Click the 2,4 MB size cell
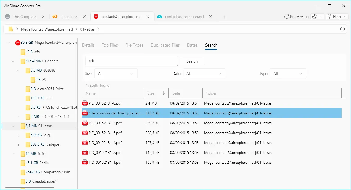The height and width of the screenshot is (190, 351). click(151, 103)
